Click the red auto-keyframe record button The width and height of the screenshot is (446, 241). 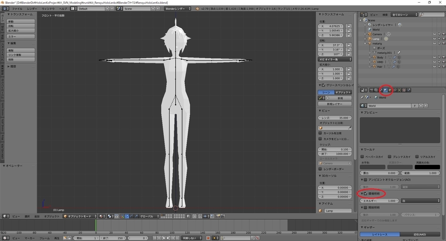208,238
